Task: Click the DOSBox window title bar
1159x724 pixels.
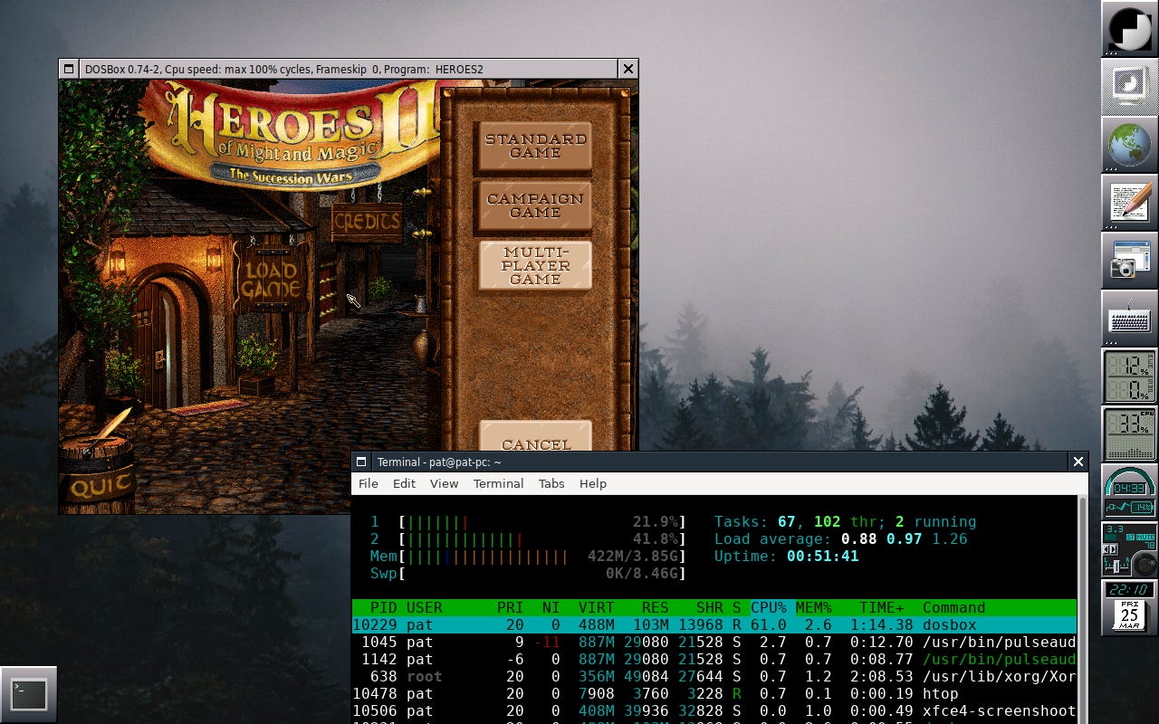Action: tap(348, 69)
